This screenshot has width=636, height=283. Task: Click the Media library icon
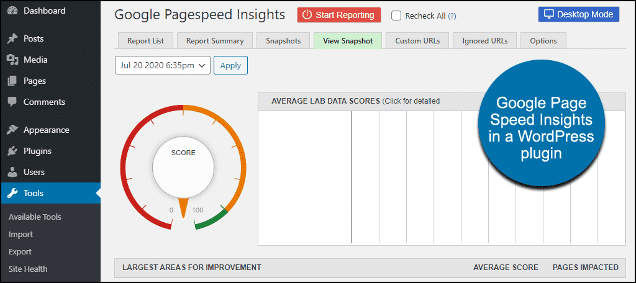click(x=12, y=60)
